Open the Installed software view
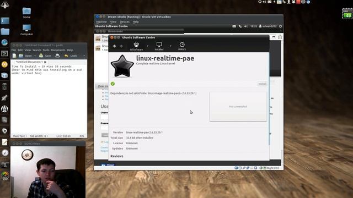Screen dimensions: 353x198 159,46
